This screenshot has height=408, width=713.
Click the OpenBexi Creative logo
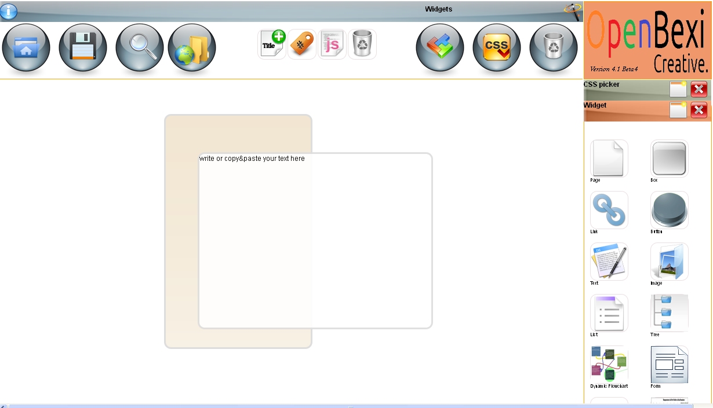click(x=647, y=39)
